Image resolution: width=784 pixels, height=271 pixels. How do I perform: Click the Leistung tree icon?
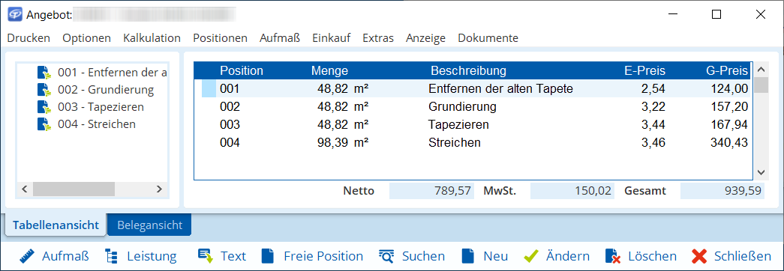click(112, 257)
